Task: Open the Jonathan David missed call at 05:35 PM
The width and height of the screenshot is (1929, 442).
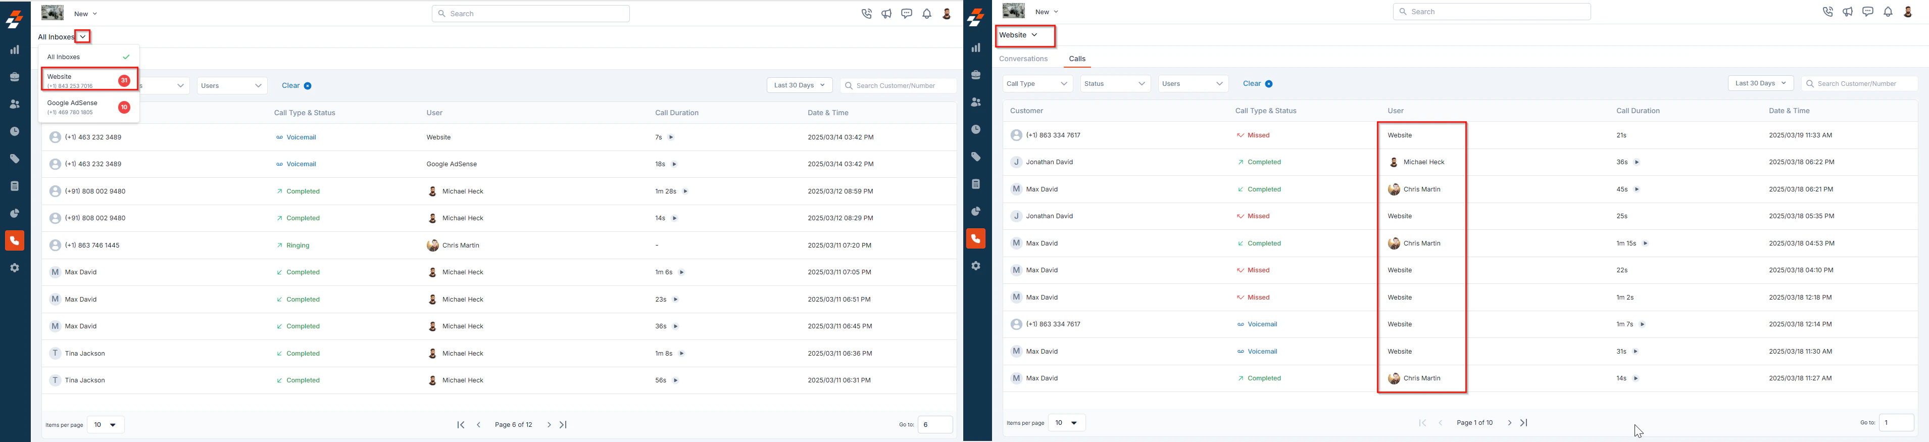Action: click(1460, 216)
